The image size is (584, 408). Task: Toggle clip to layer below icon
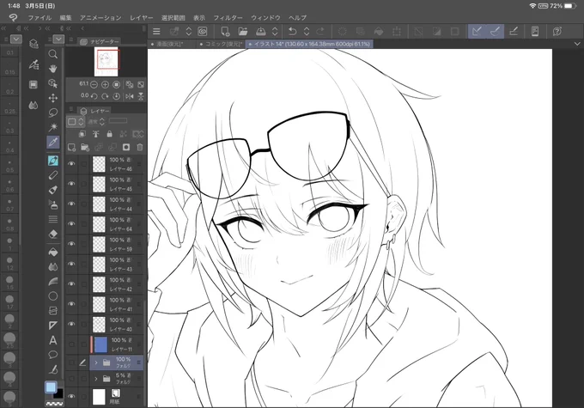click(x=82, y=134)
